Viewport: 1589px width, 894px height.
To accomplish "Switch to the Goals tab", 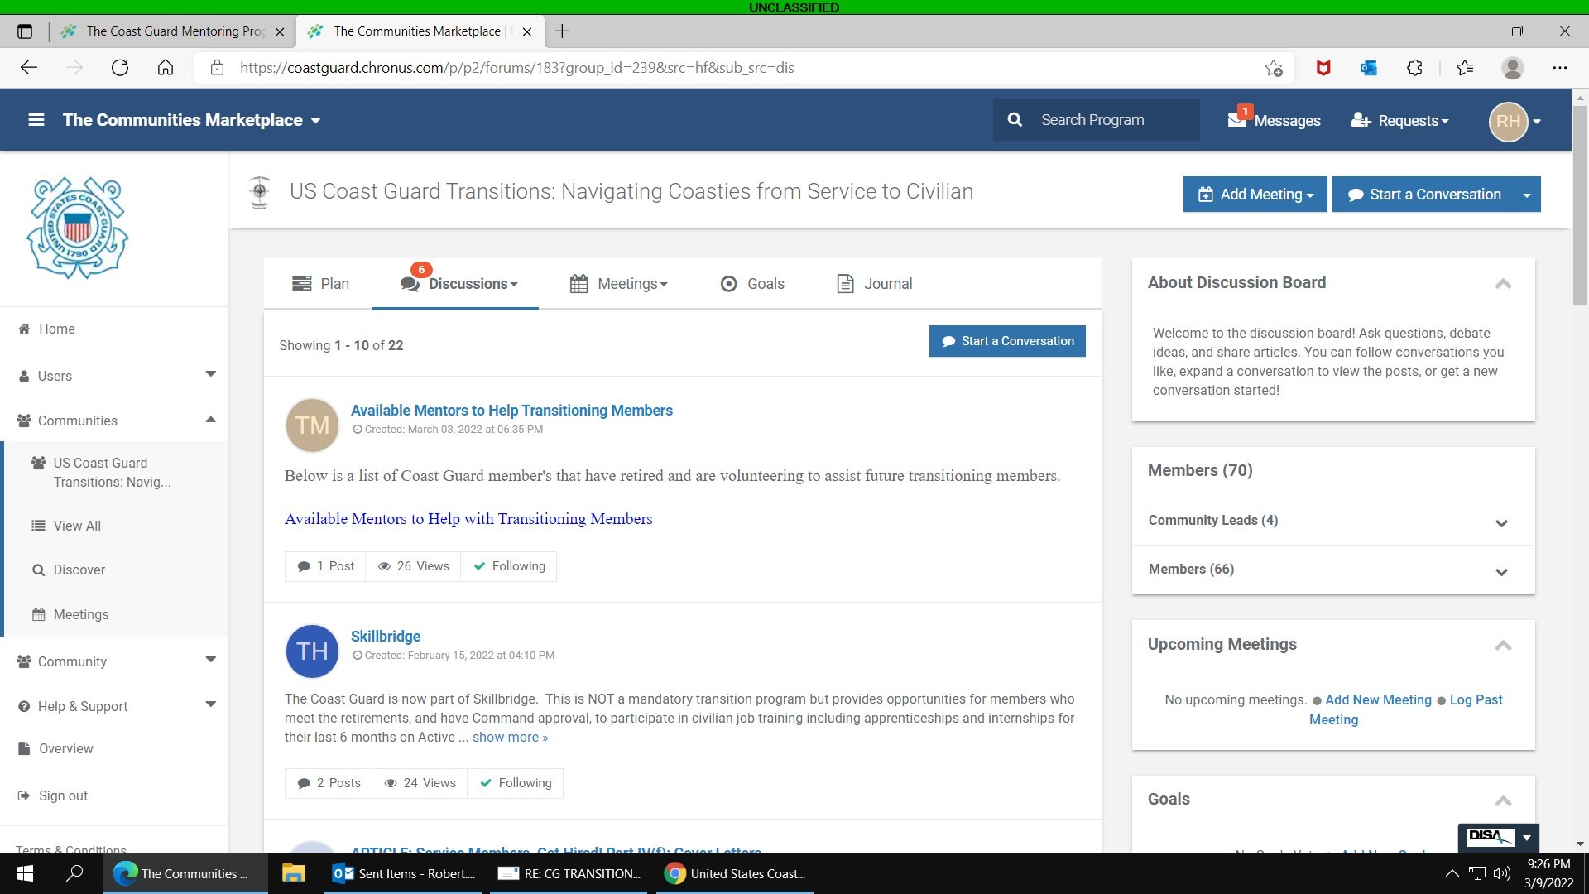I will (x=752, y=284).
